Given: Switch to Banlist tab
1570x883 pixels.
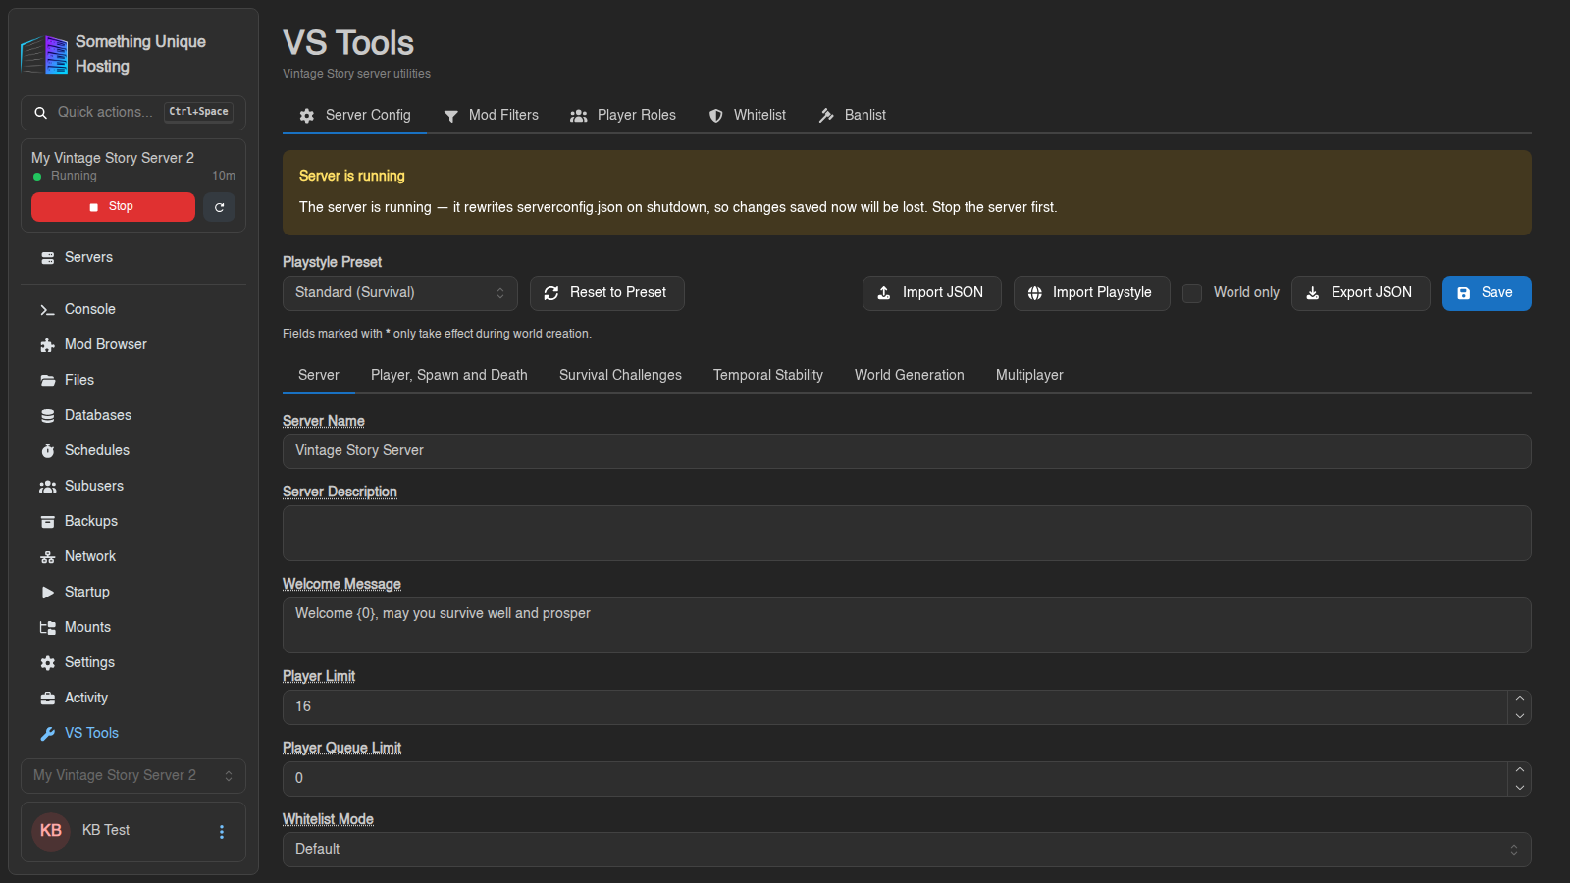Looking at the screenshot, I should click(x=852, y=115).
